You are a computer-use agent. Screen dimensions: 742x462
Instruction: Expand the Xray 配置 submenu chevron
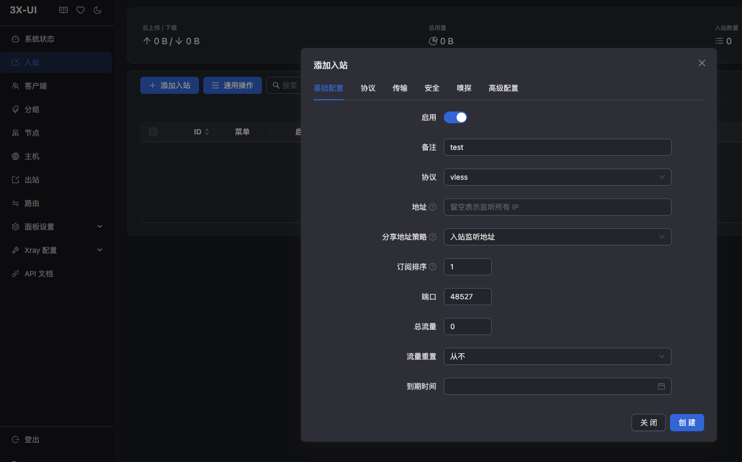click(100, 250)
